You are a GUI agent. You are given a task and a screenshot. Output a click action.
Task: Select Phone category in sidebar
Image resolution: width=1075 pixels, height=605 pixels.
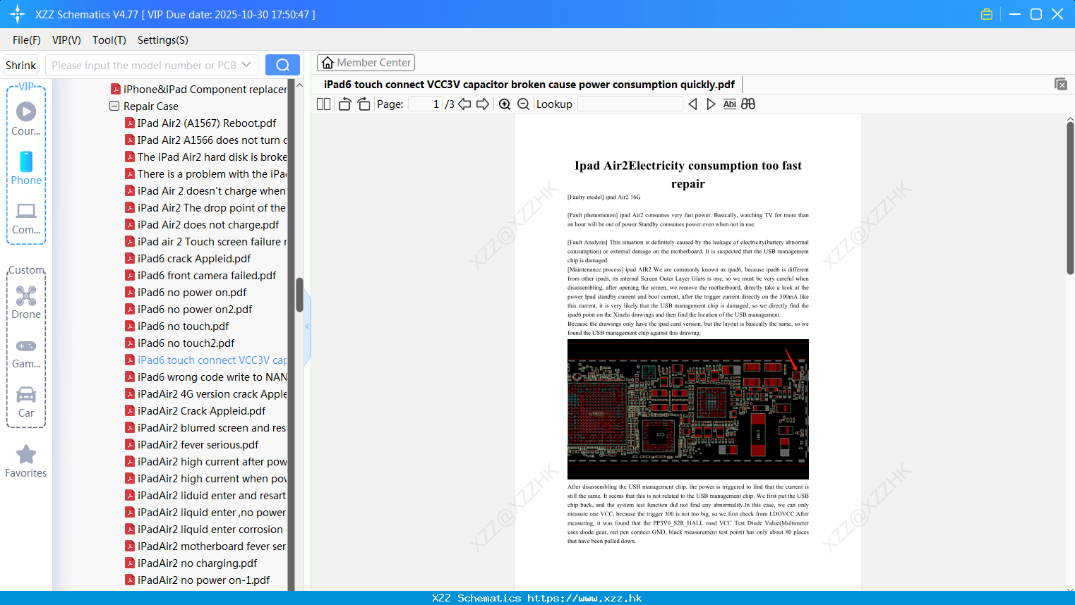click(26, 169)
